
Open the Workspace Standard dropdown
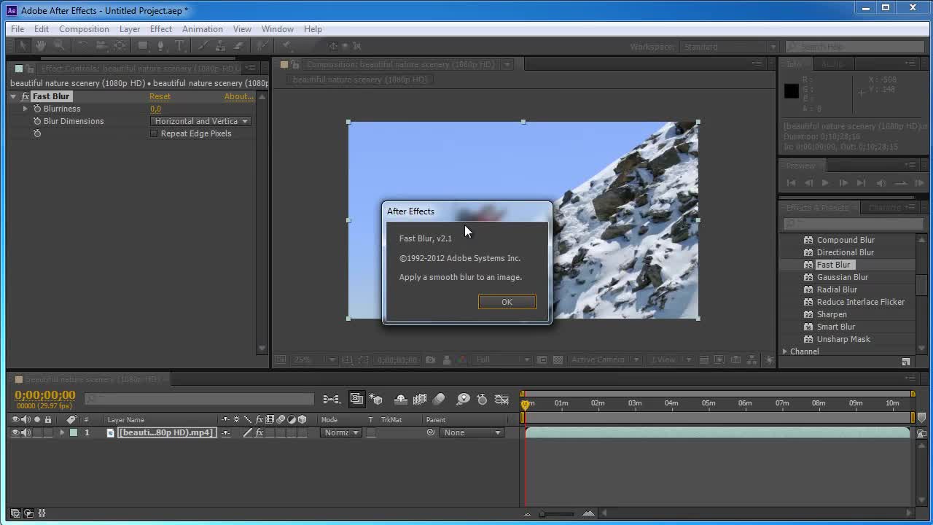pyautogui.click(x=729, y=47)
